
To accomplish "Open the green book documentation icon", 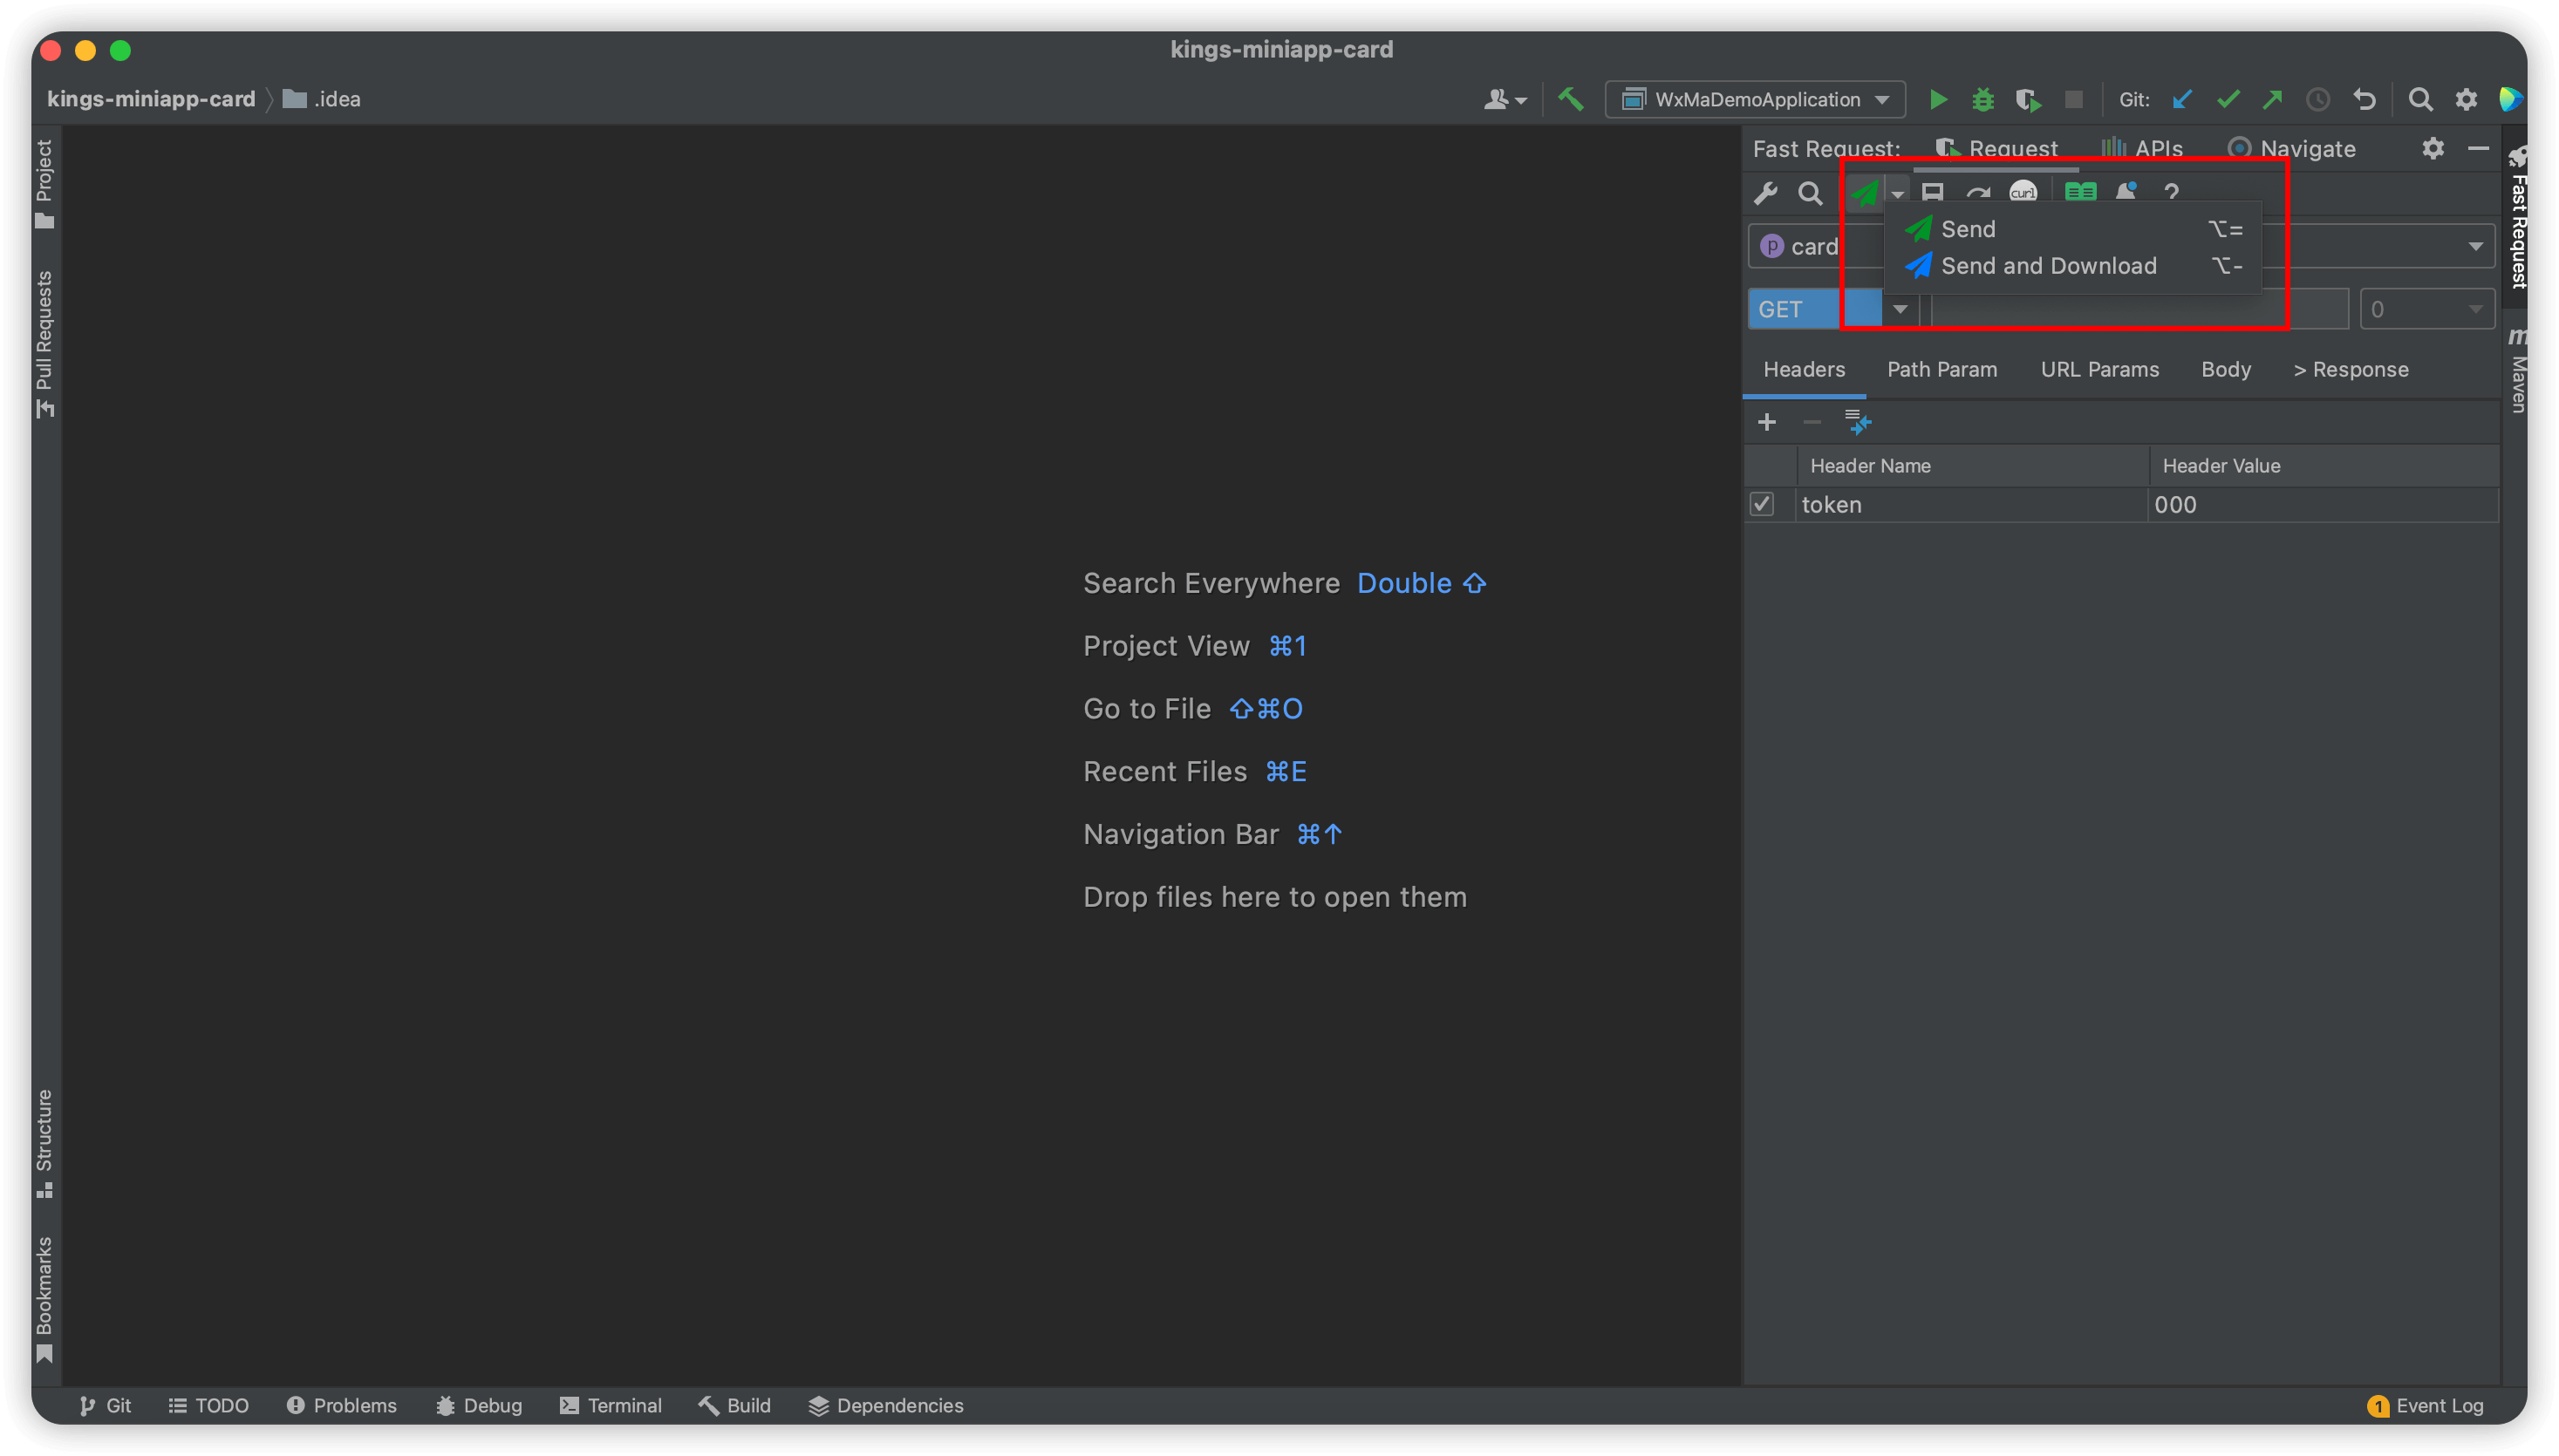I will click(x=2081, y=191).
